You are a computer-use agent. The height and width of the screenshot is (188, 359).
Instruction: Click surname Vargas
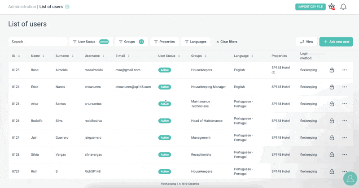click(61, 154)
